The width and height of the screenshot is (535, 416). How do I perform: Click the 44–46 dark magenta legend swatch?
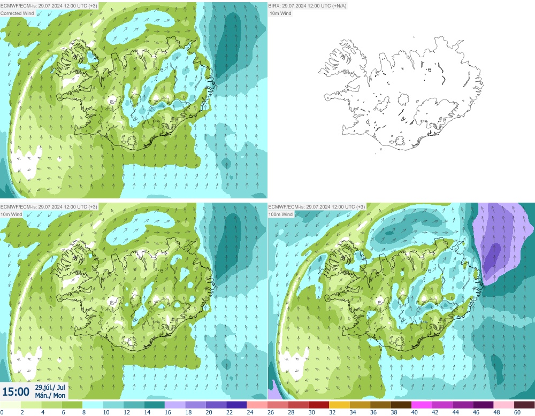click(x=463, y=405)
